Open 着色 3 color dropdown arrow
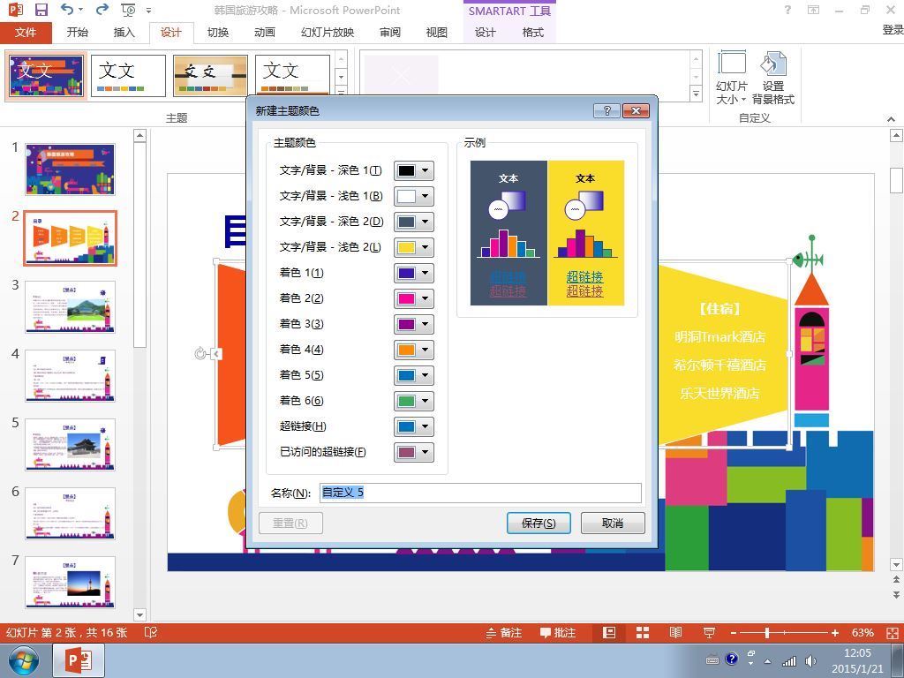Viewport: 904px width, 678px height. click(x=426, y=324)
